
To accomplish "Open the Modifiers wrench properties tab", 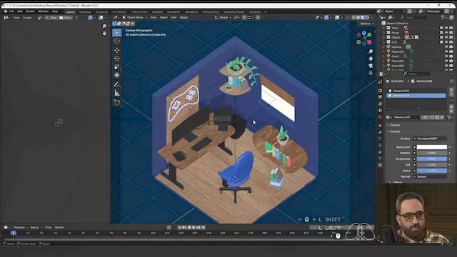I will (380, 132).
